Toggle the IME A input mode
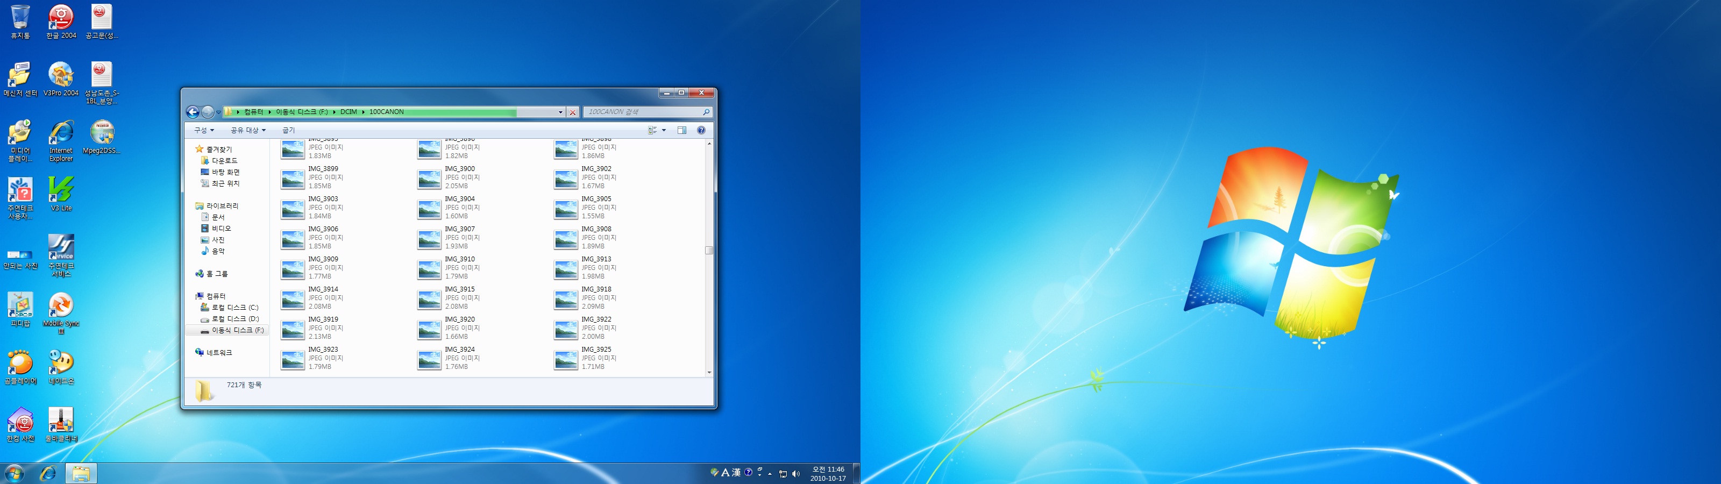Screen dimensions: 1721x484 coord(725,473)
